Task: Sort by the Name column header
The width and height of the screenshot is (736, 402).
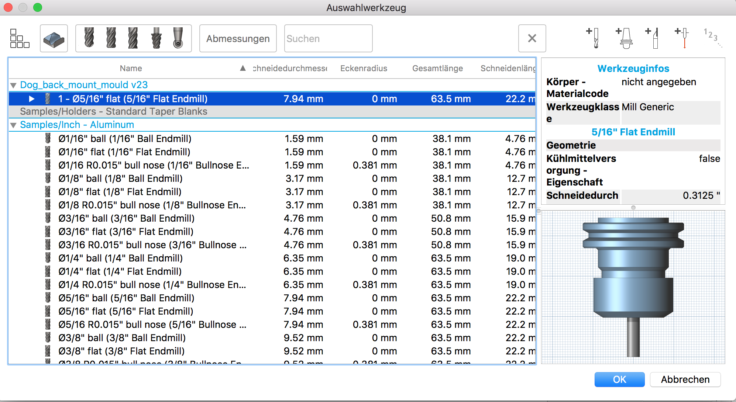Action: pyautogui.click(x=131, y=68)
